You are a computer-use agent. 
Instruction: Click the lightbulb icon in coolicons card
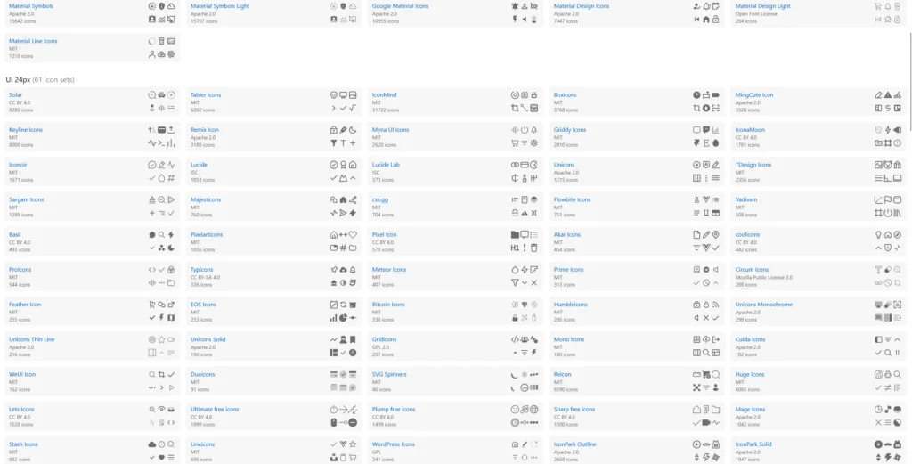879,234
